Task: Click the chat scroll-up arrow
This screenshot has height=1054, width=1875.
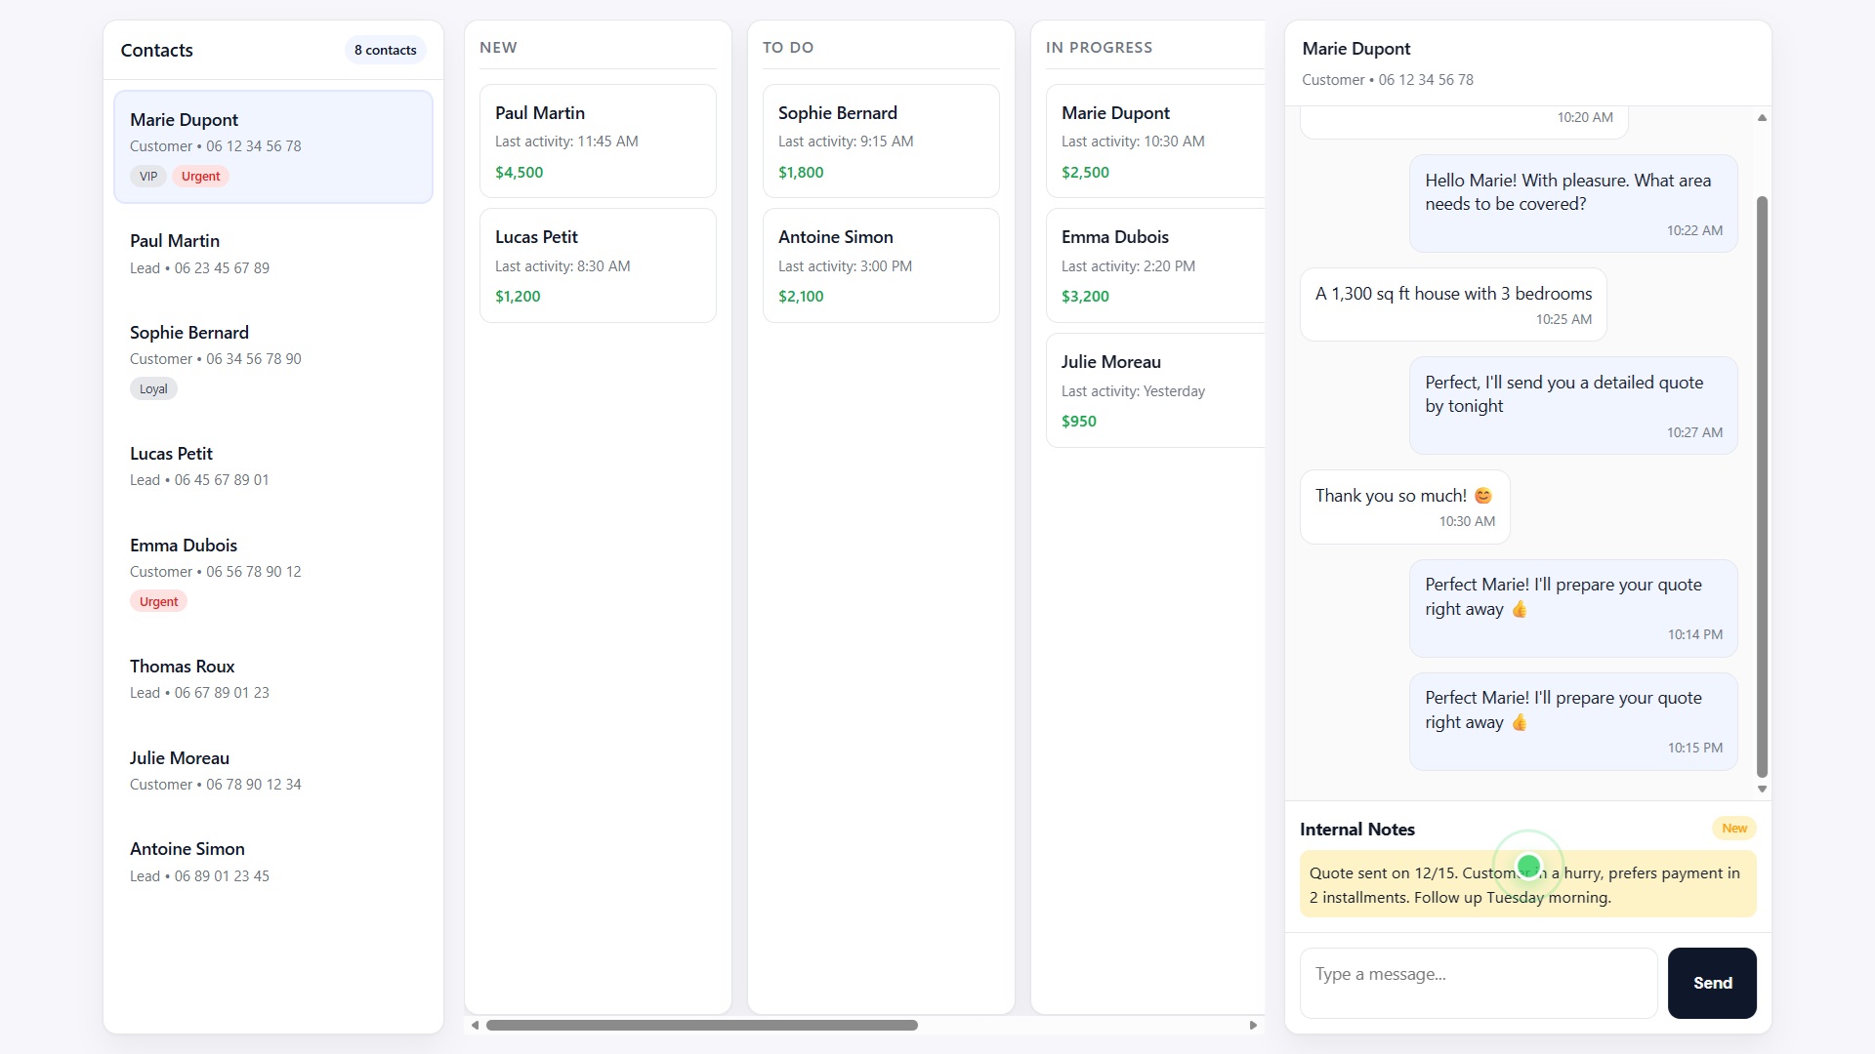Action: [1761, 117]
